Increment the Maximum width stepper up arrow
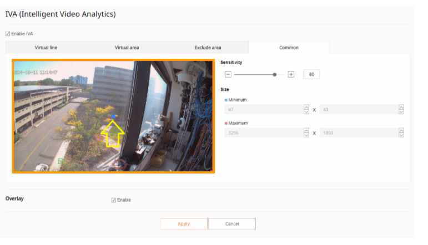 point(306,131)
